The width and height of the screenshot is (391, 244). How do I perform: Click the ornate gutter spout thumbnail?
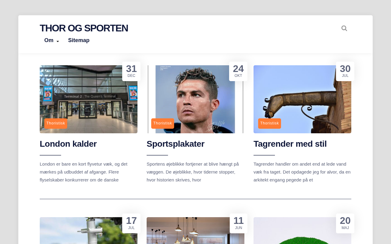pos(302,99)
